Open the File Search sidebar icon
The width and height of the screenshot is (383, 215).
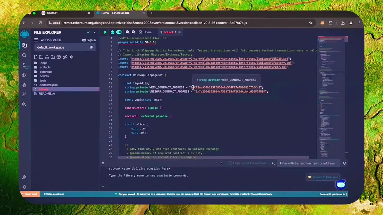click(x=24, y=55)
